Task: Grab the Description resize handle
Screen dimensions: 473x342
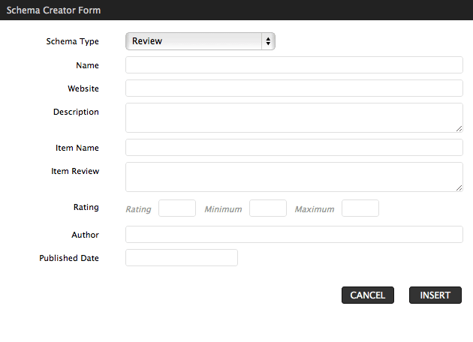Action: [459, 129]
